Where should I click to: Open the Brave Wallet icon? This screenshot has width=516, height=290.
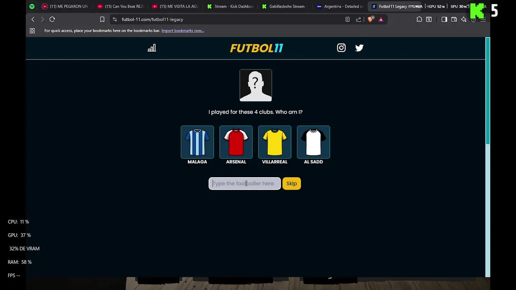click(x=454, y=19)
